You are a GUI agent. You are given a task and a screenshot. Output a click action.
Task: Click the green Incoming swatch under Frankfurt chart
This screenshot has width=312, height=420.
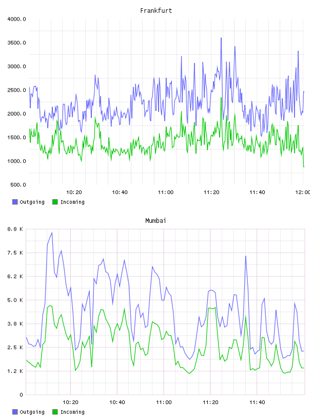click(55, 202)
